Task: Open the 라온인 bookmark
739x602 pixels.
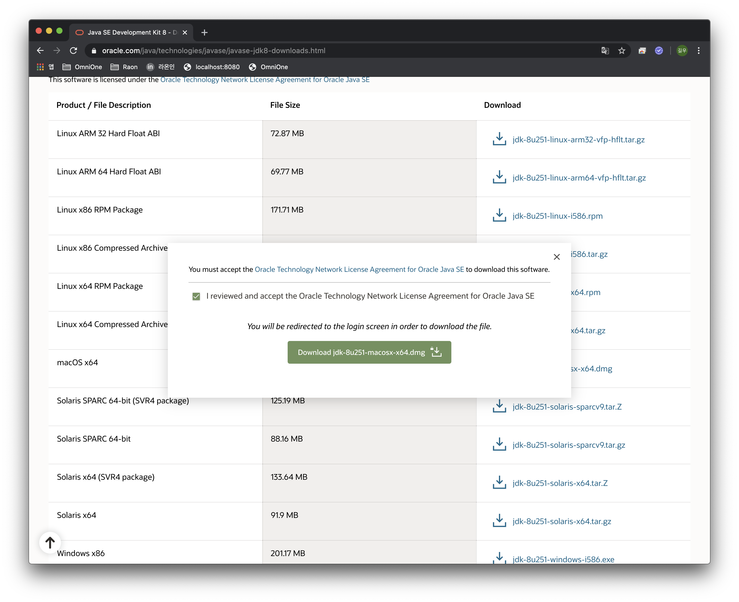Action: click(x=160, y=67)
